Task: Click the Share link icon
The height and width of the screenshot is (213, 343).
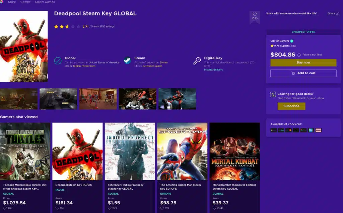Action: 338,14
